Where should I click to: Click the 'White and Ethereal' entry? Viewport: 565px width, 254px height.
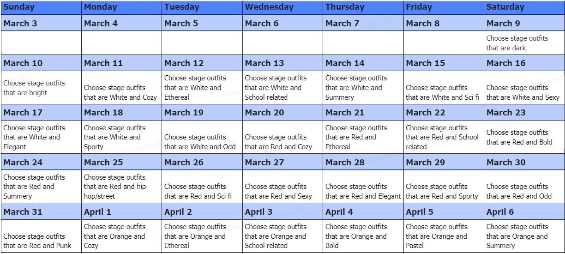[x=202, y=88]
